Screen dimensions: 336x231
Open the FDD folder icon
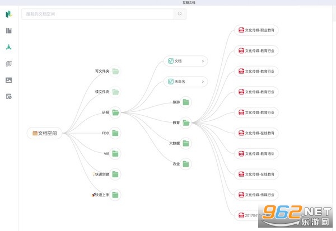(115, 133)
